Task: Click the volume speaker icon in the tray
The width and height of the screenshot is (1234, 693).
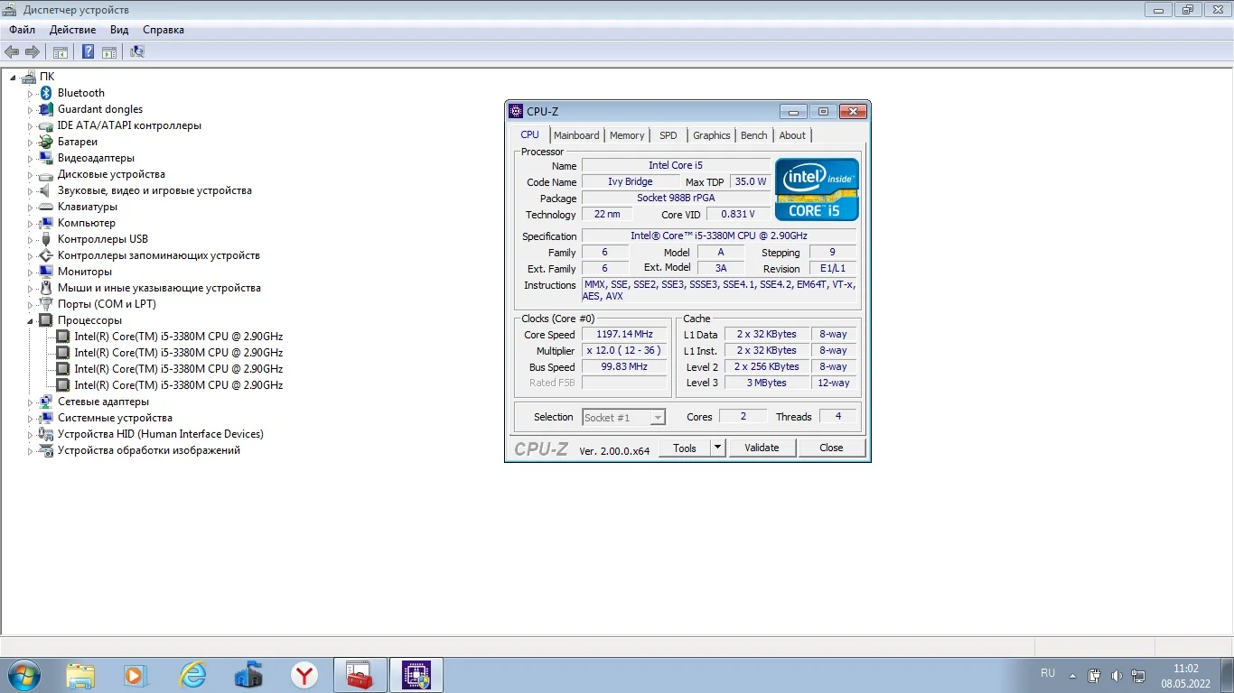Action: [x=1117, y=675]
